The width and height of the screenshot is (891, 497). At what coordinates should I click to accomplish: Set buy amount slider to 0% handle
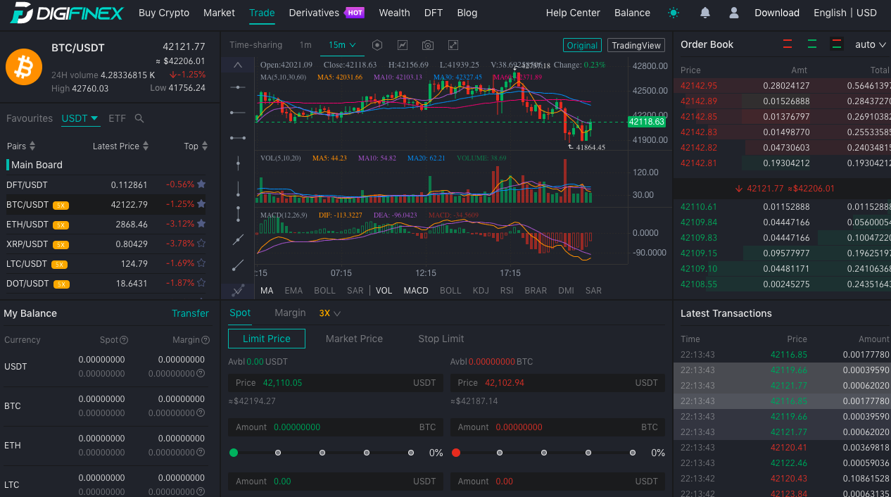[234, 453]
